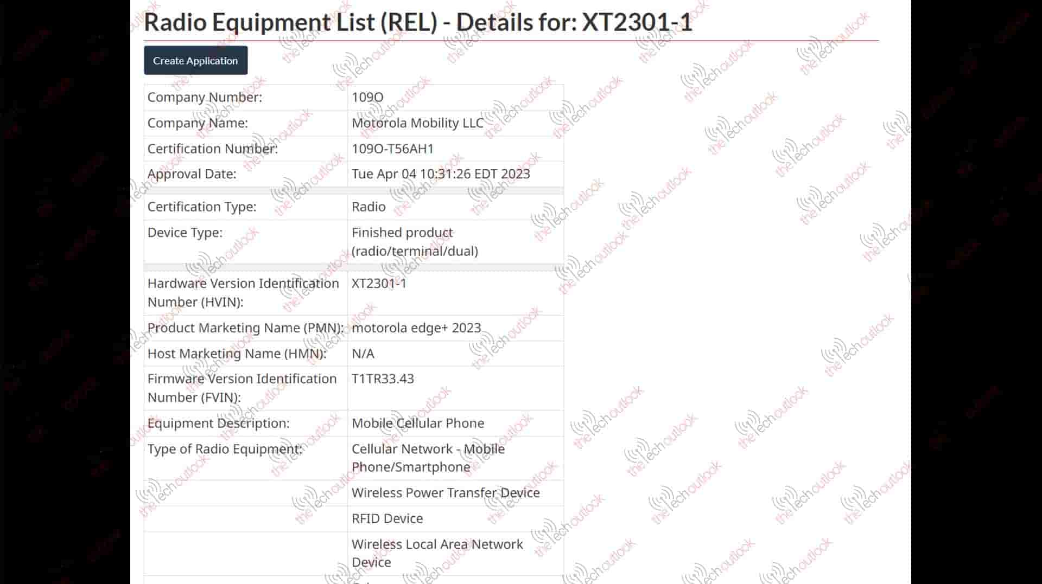
Task: Select the RFID Device entry
Action: tap(387, 519)
